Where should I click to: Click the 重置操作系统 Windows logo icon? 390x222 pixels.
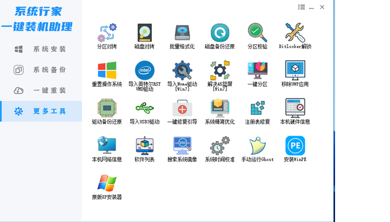[x=107, y=70]
